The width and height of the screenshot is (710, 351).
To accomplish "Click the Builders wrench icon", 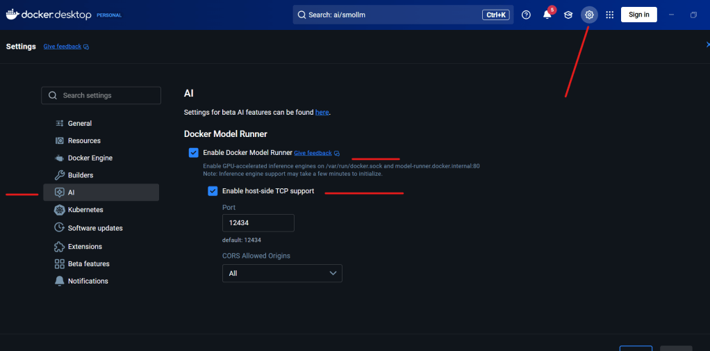I will click(x=59, y=175).
